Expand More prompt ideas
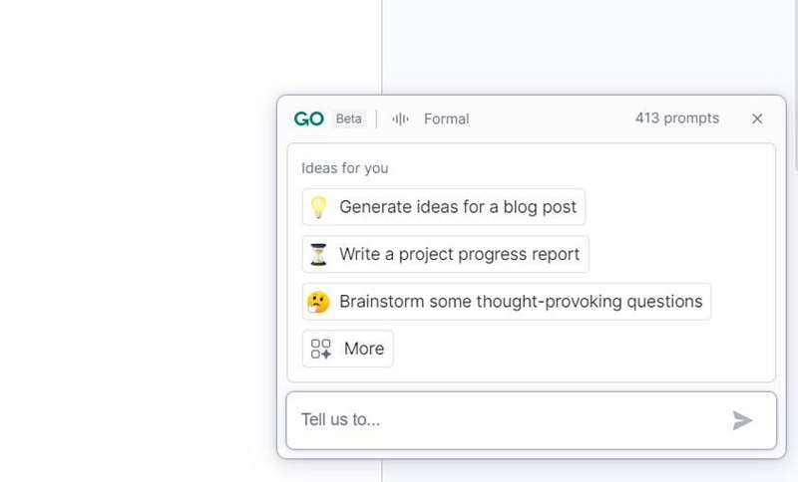The height and width of the screenshot is (482, 798). click(x=363, y=349)
